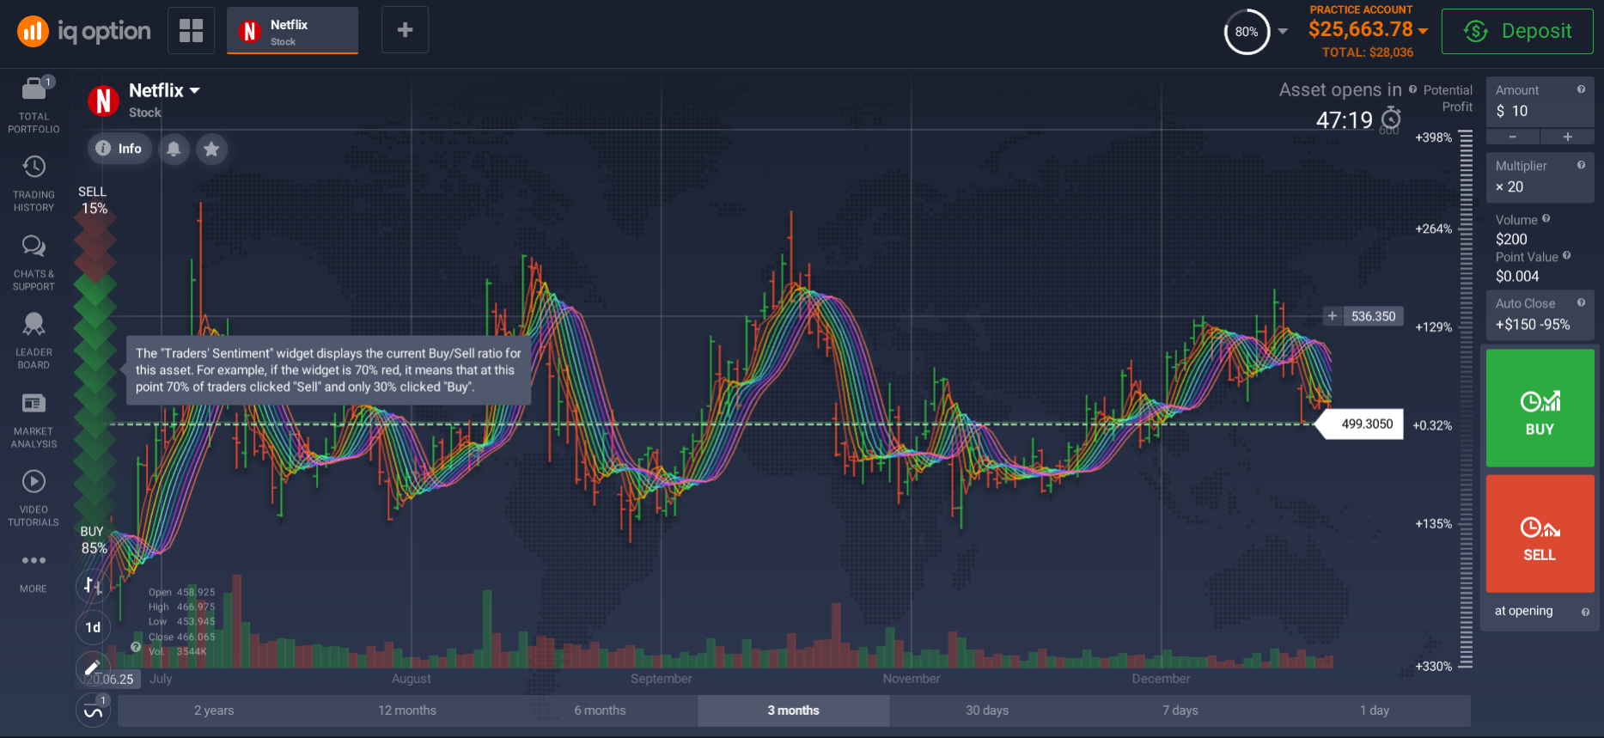Open the indicators wave icon
Screen dimensions: 1604x738
pyautogui.click(x=93, y=711)
